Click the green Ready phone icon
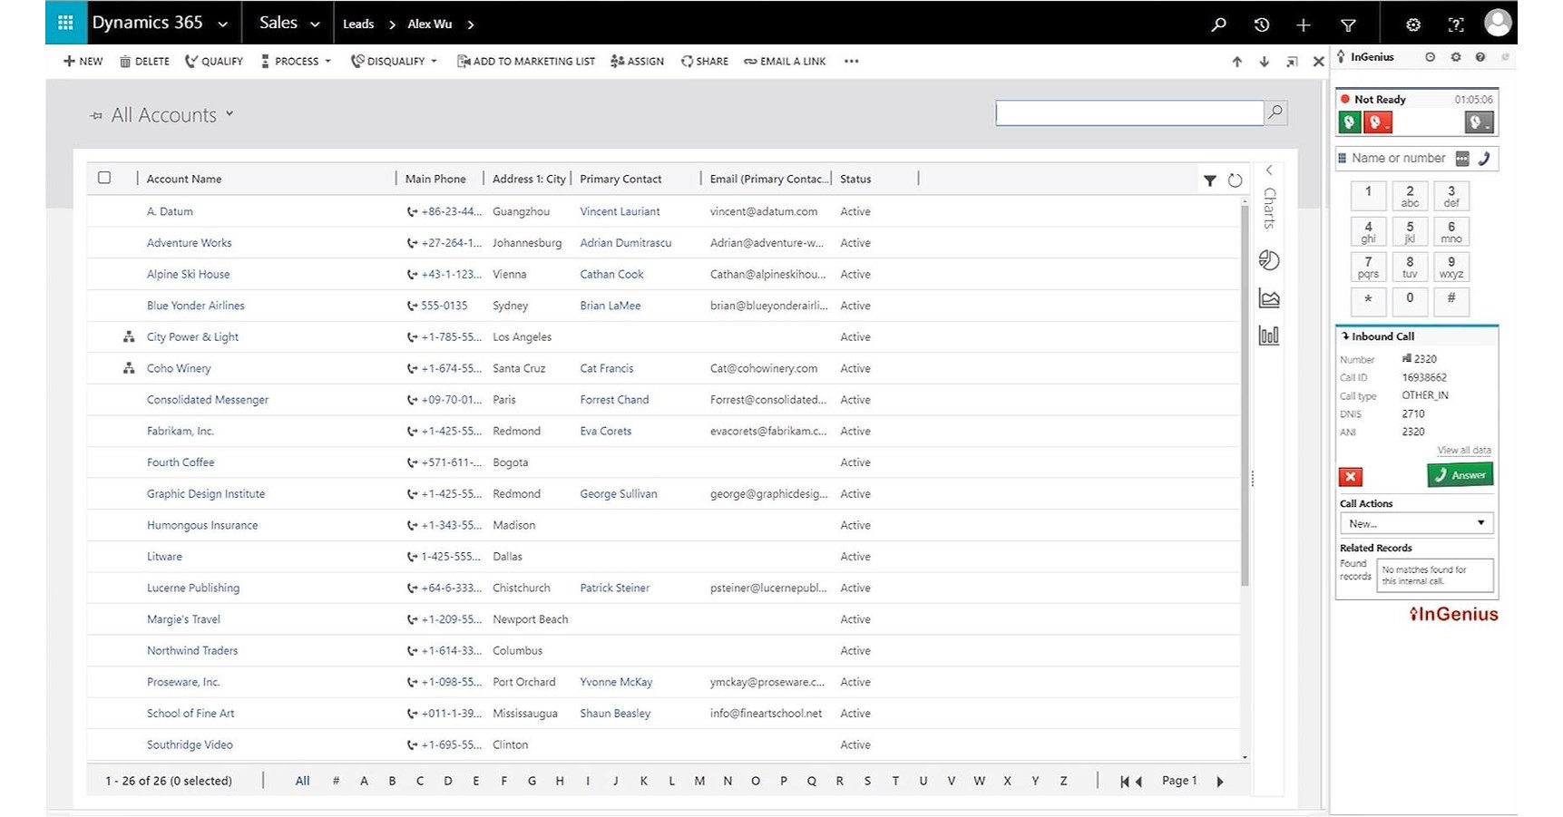The image size is (1563, 817). 1349,122
